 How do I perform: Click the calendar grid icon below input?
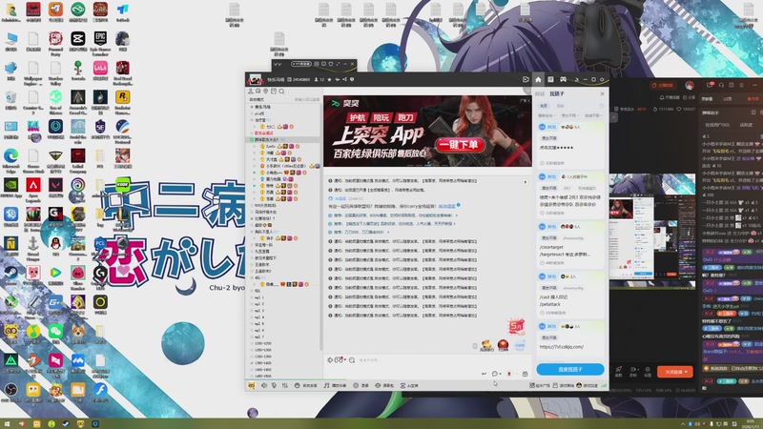(525, 374)
